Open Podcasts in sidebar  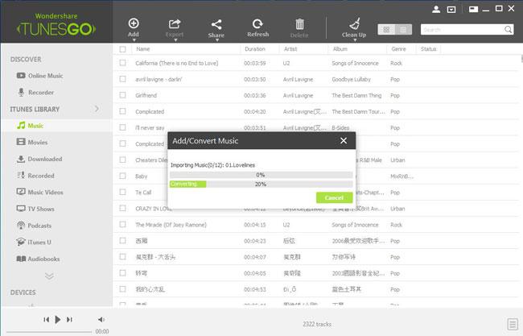(x=34, y=226)
